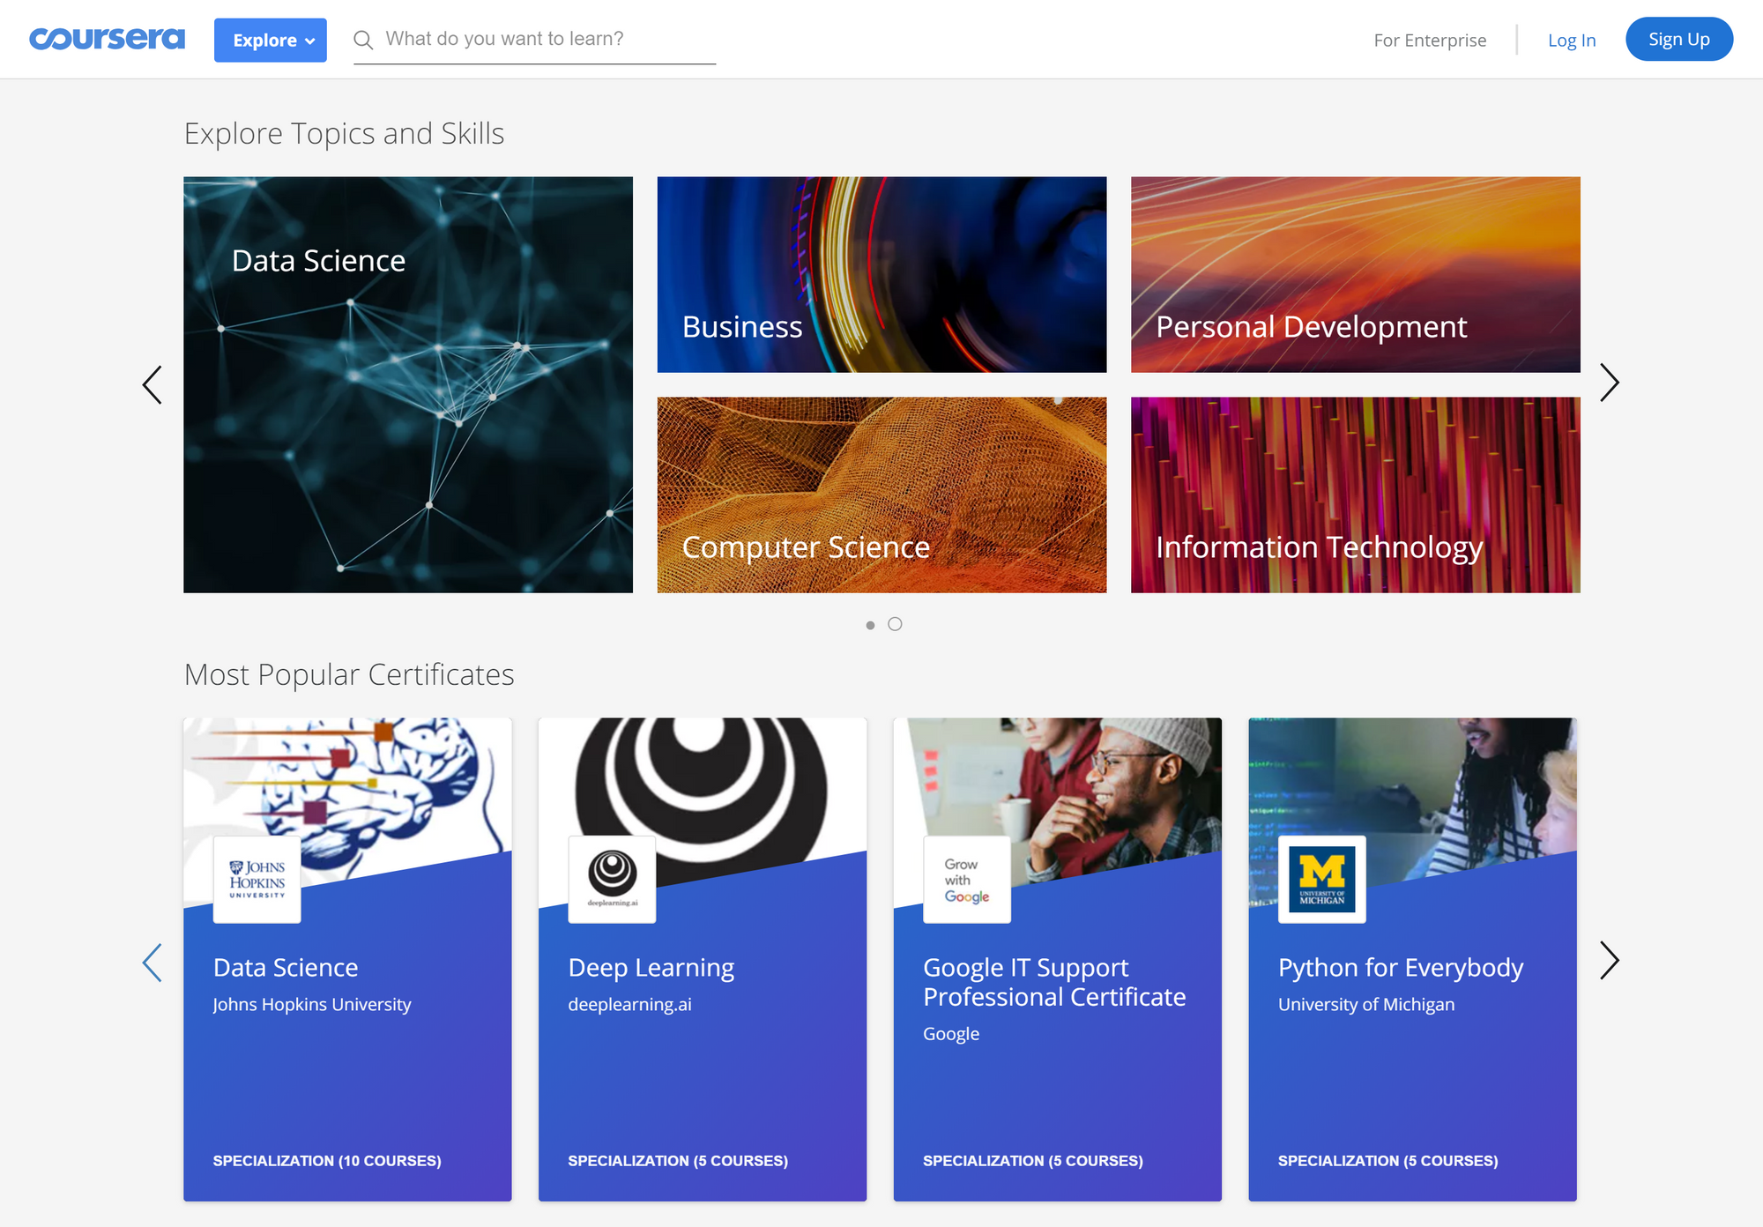Click the search magnifying glass icon
The height and width of the screenshot is (1227, 1763).
pos(361,39)
